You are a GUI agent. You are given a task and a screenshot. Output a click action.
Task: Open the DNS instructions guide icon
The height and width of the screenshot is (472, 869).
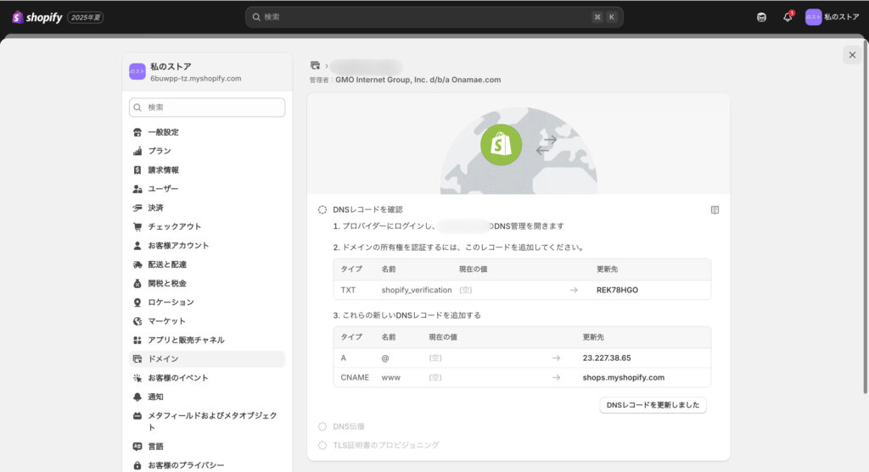715,209
